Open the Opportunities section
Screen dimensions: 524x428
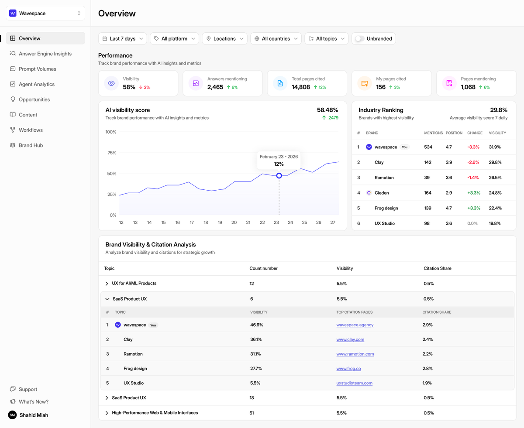click(x=45, y=99)
